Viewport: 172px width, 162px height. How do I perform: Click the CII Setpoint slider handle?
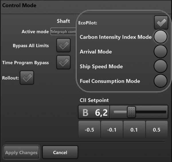pyautogui.click(x=131, y=112)
